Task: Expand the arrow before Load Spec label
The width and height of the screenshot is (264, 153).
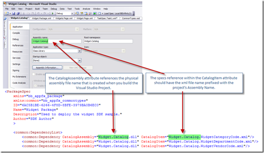Action: tap(102, 13)
